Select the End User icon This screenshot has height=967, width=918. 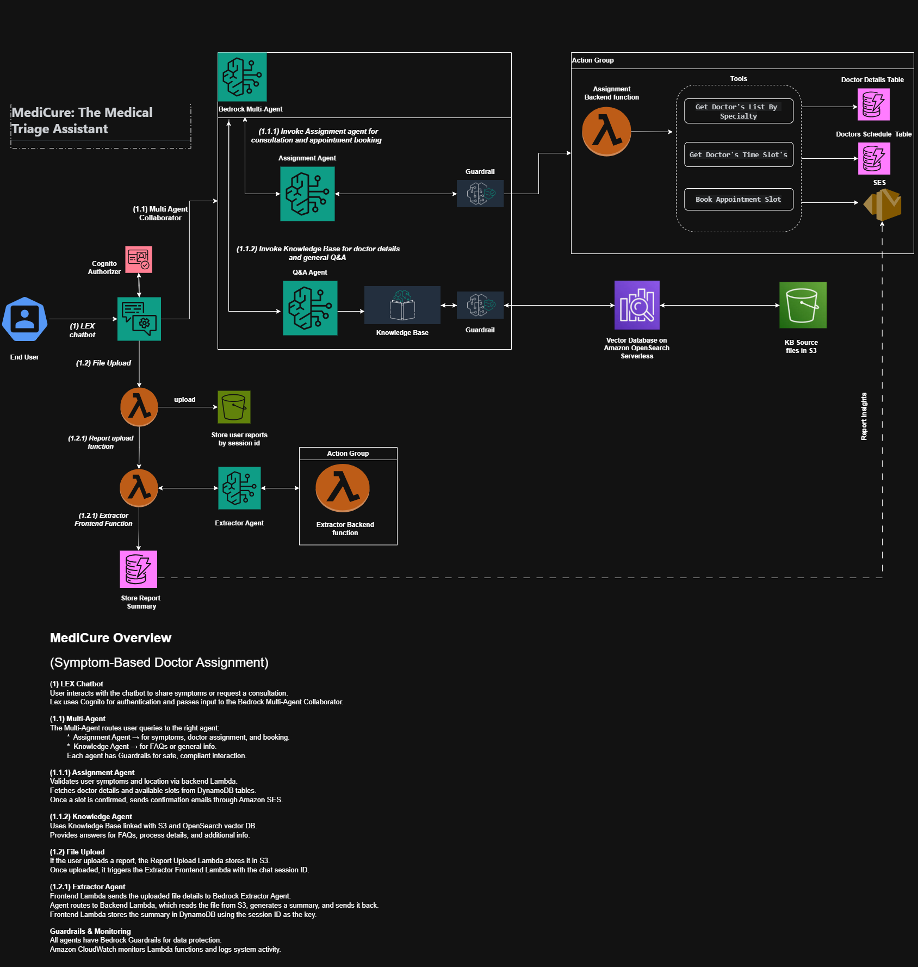coord(24,319)
